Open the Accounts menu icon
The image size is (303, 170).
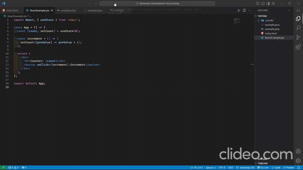click(298, 151)
